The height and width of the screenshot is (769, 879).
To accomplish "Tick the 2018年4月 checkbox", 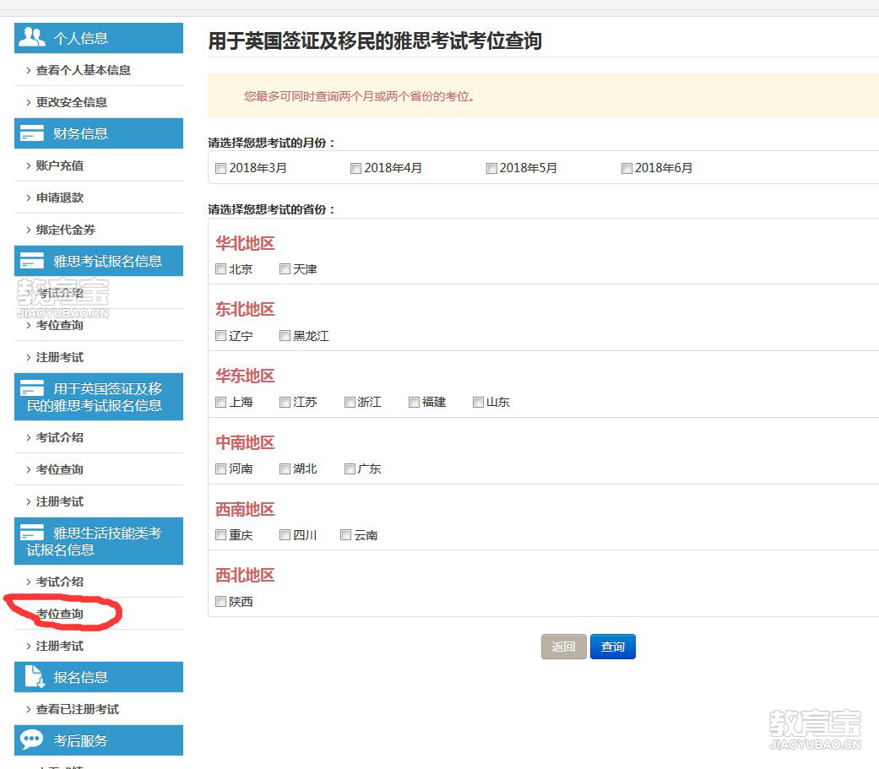I will pyautogui.click(x=356, y=168).
